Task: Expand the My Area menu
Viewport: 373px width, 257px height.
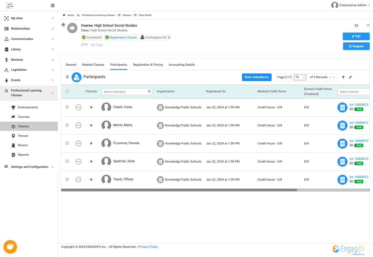Action: [x=29, y=18]
